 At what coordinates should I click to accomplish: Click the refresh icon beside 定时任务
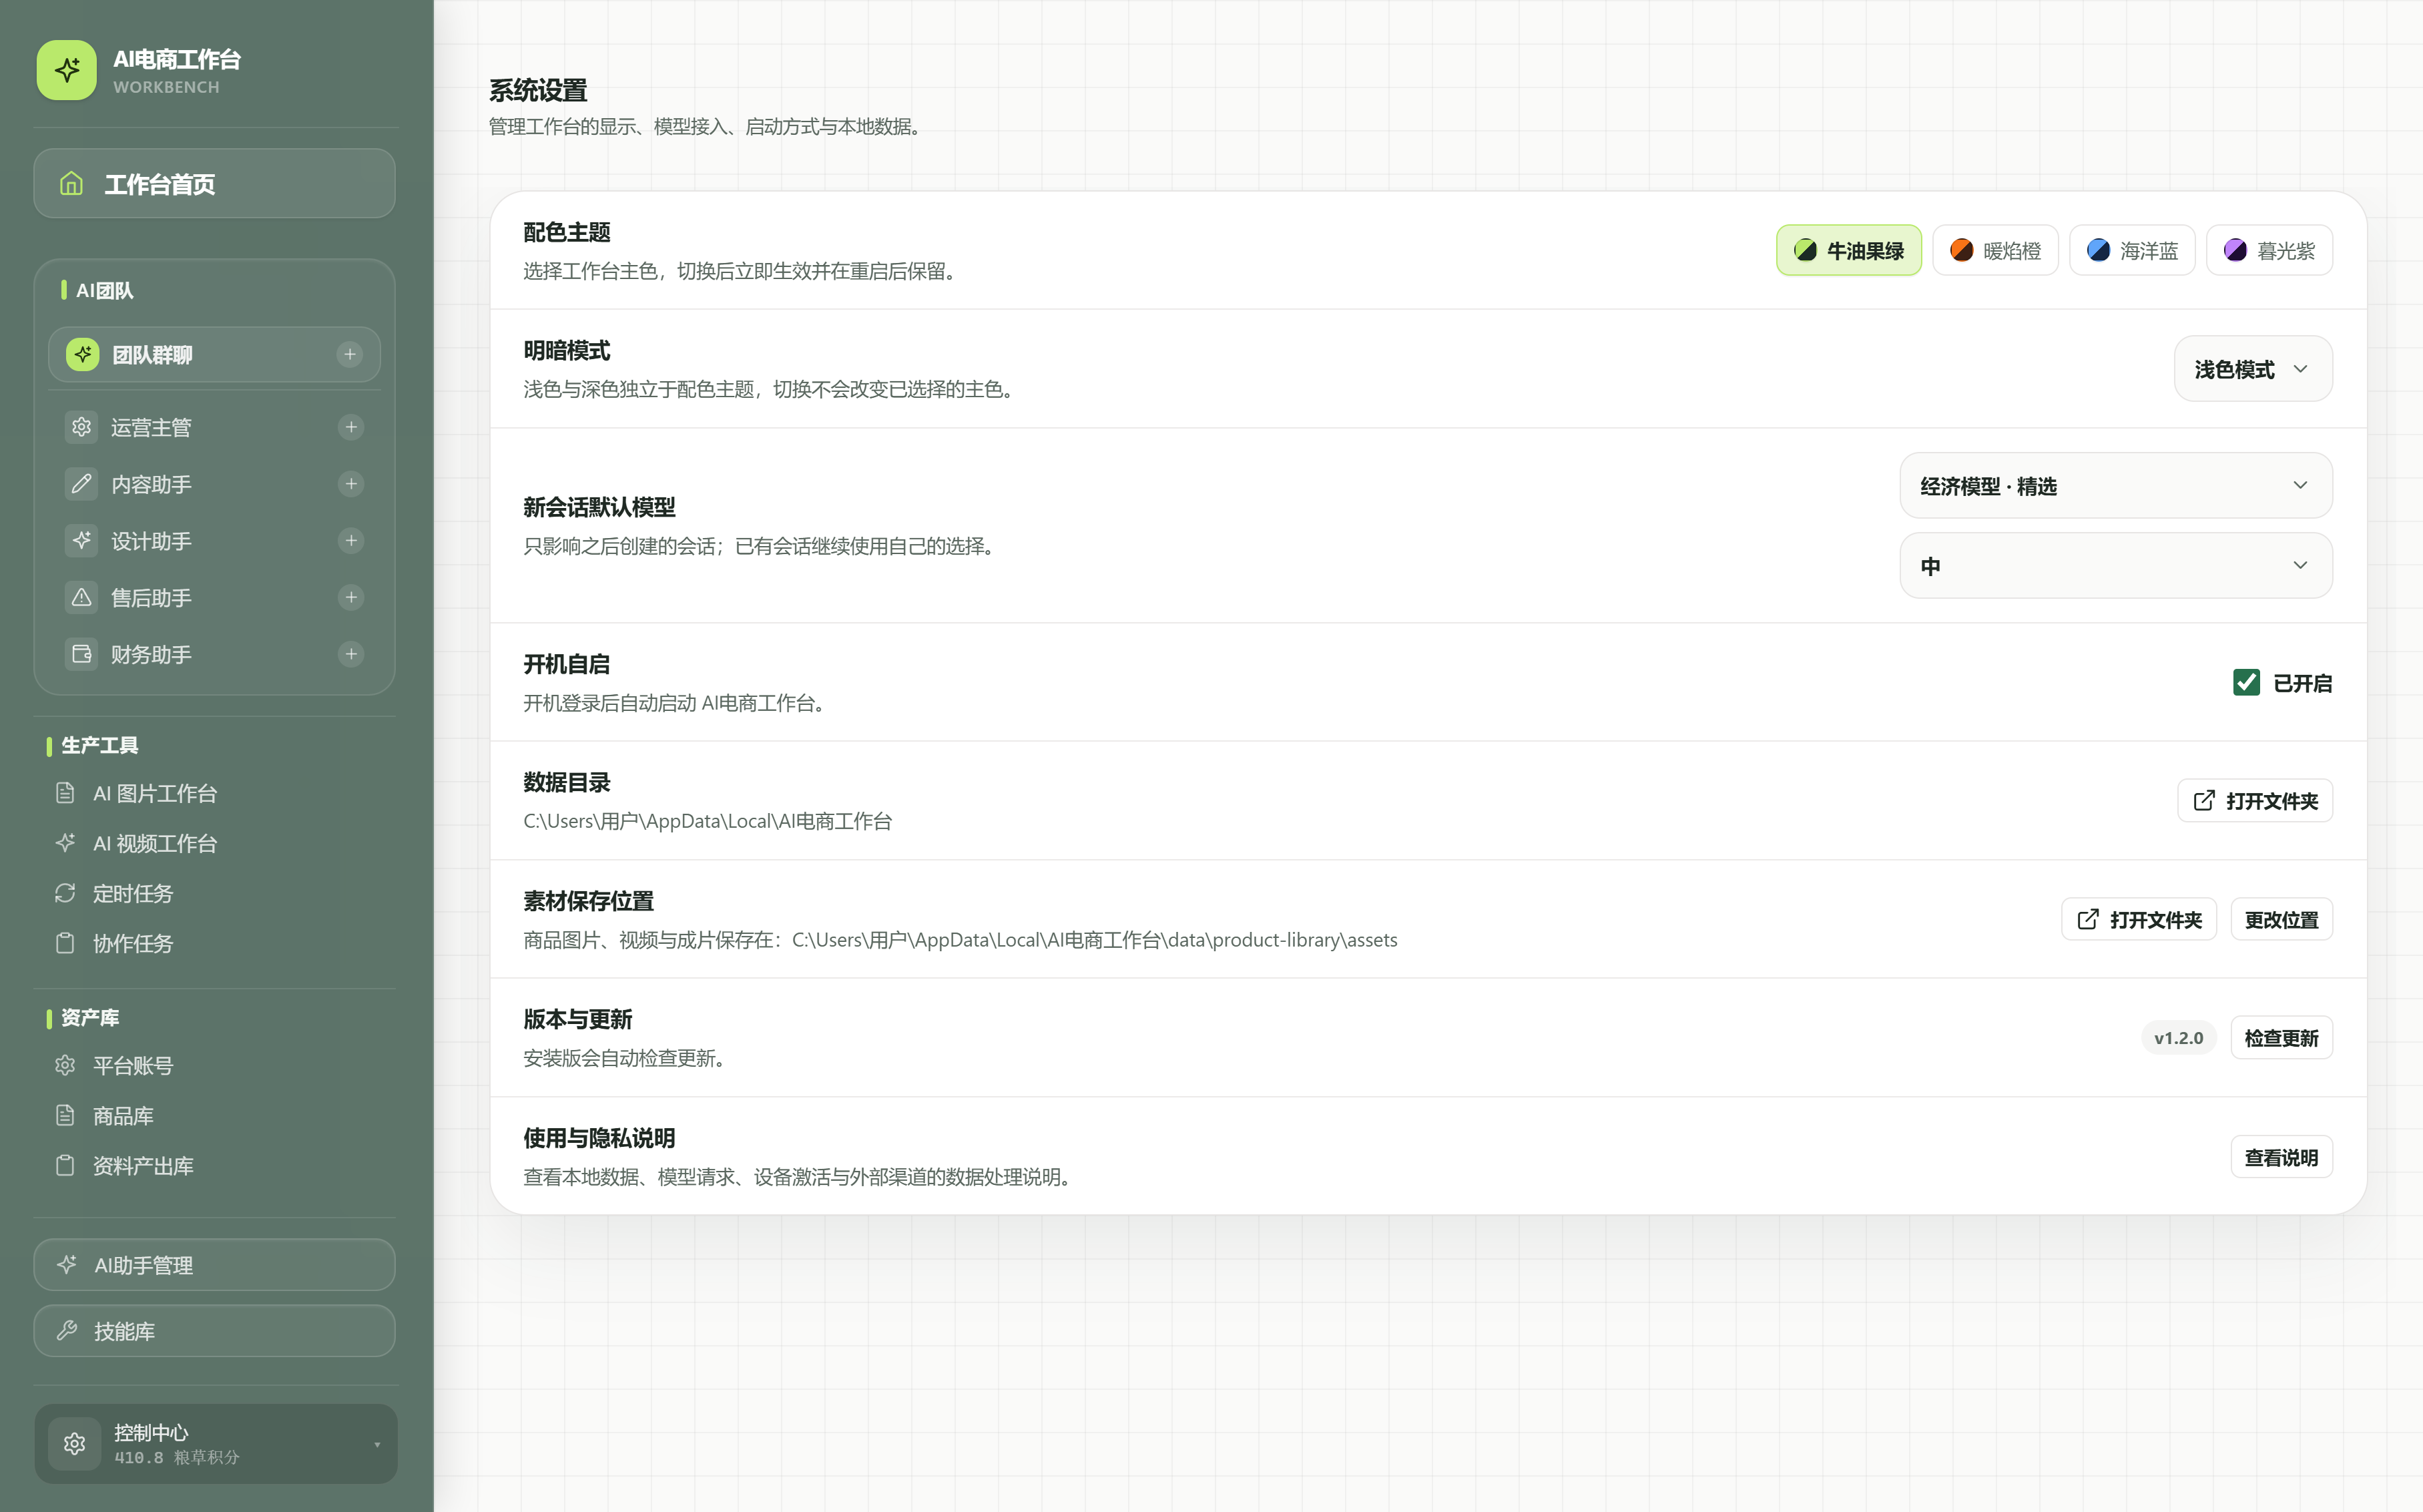click(x=65, y=893)
